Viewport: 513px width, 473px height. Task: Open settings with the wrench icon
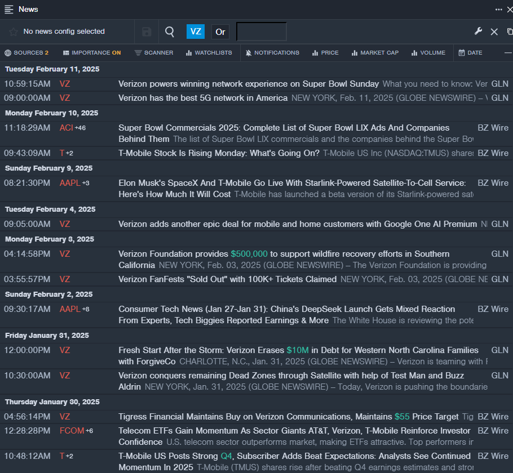point(478,32)
